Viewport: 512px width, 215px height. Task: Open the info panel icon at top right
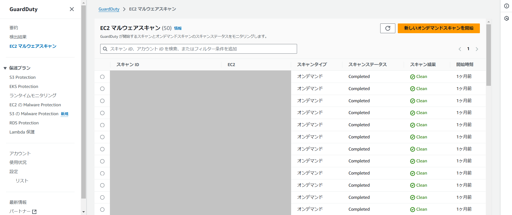[x=507, y=6]
